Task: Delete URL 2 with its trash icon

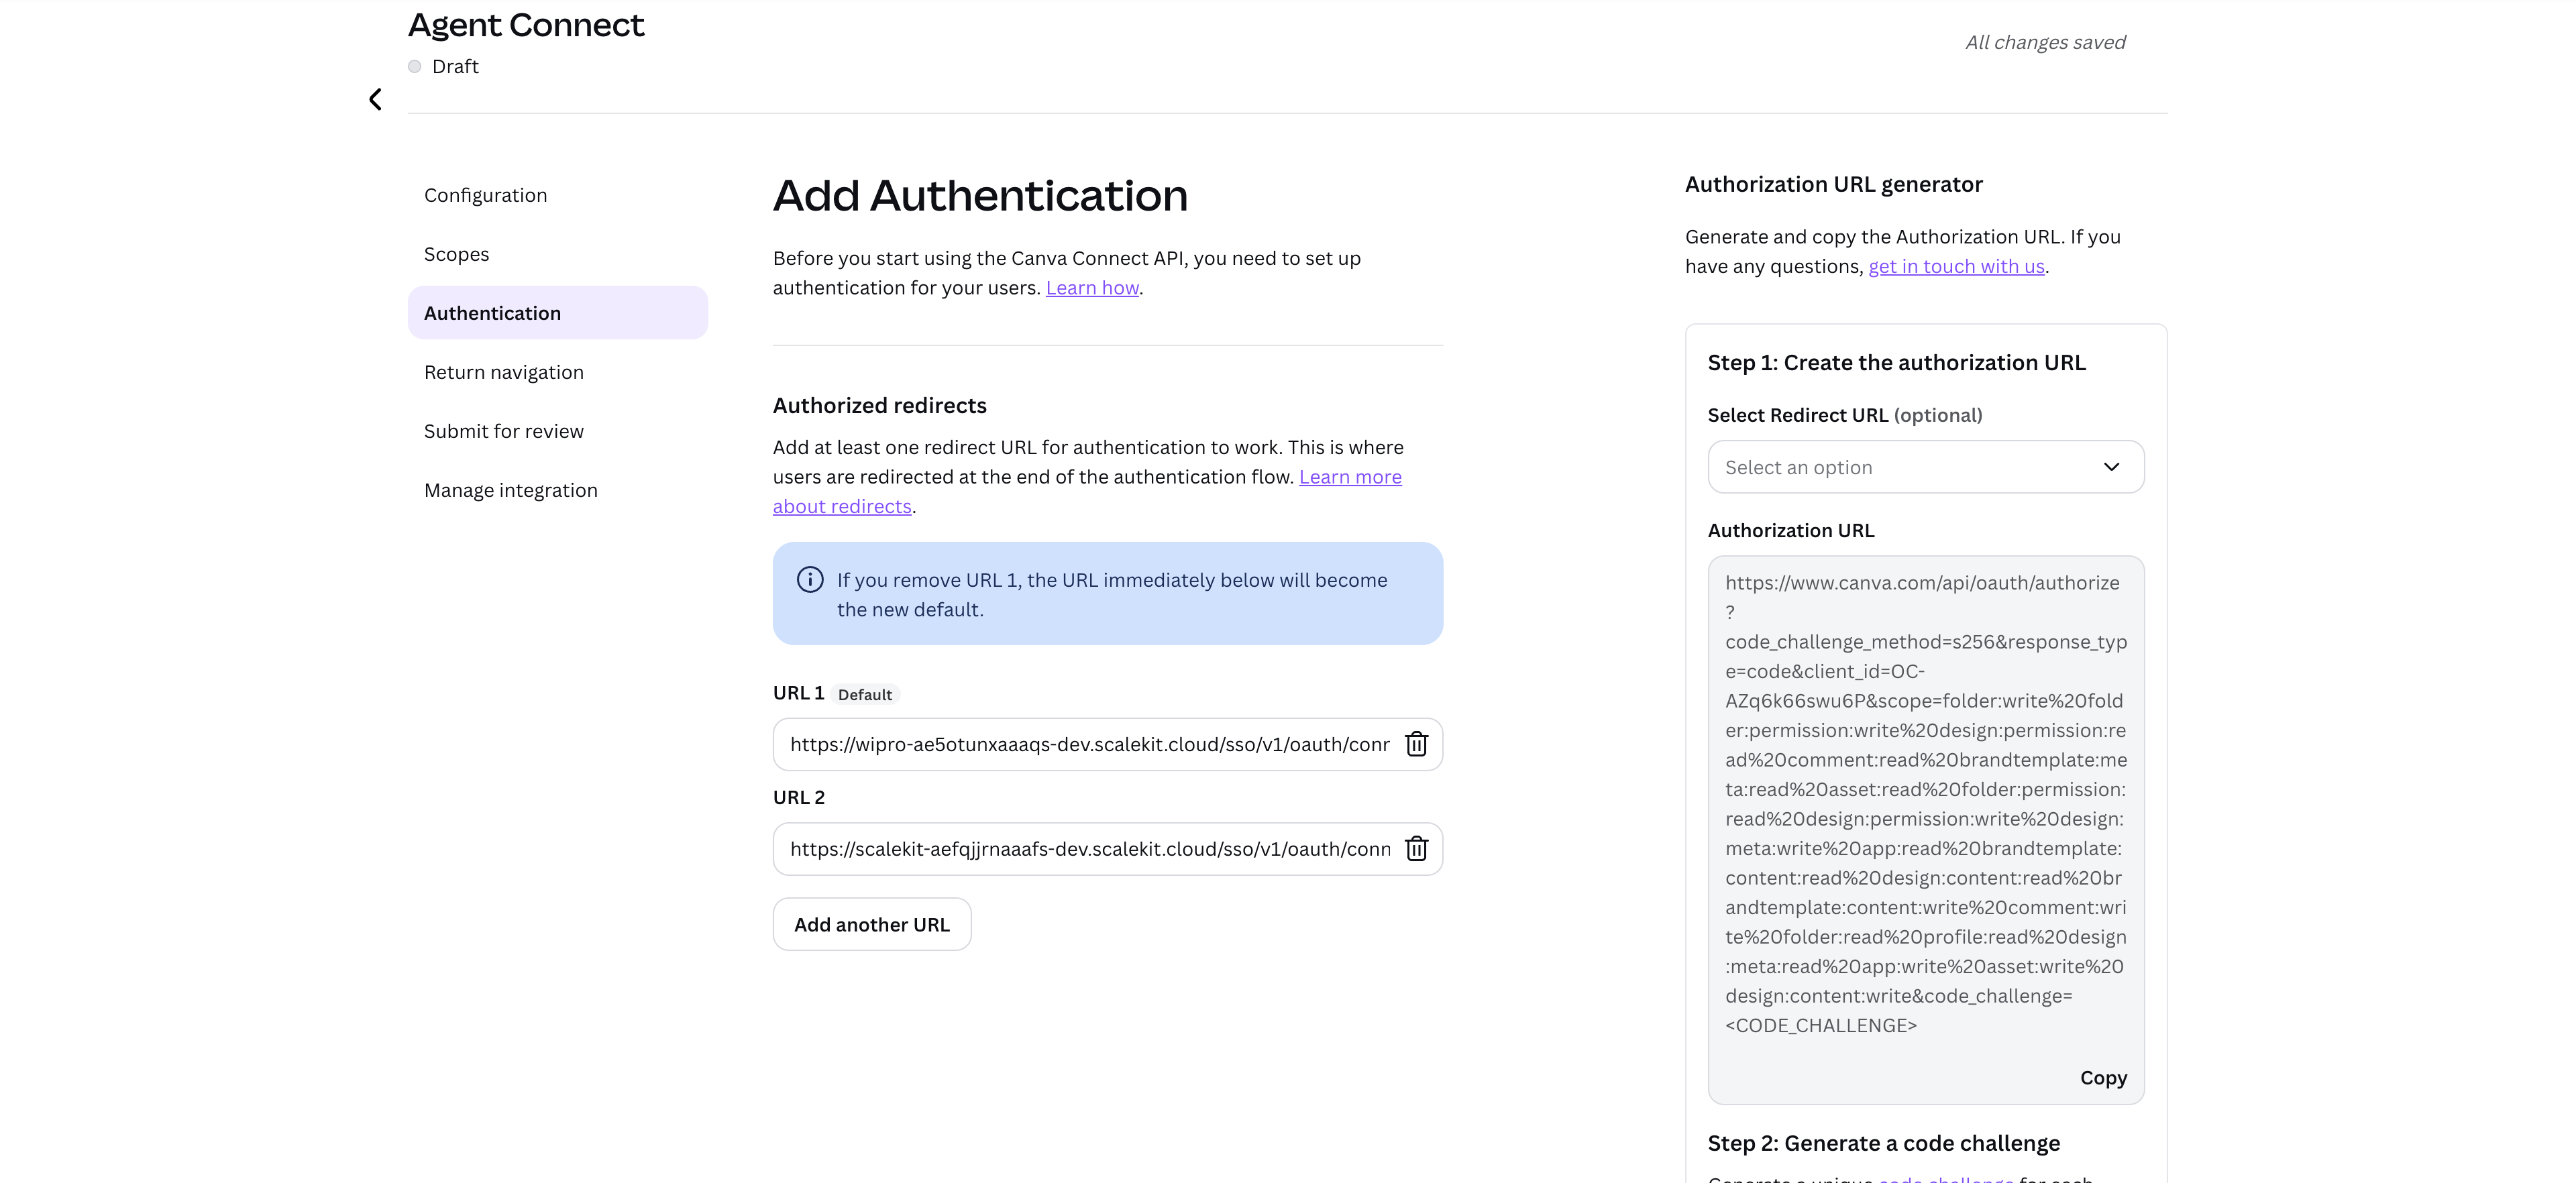Action: (x=1416, y=849)
